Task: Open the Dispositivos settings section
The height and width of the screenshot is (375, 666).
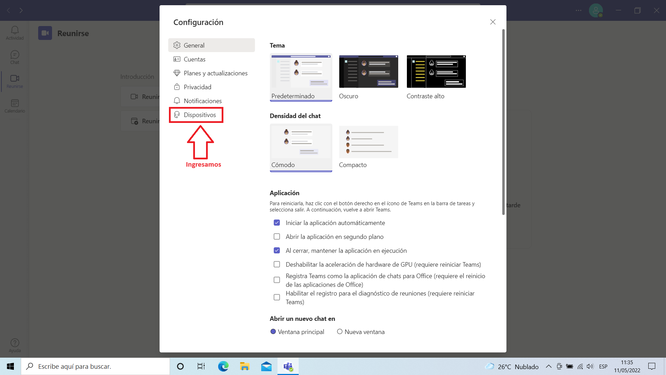Action: click(199, 115)
